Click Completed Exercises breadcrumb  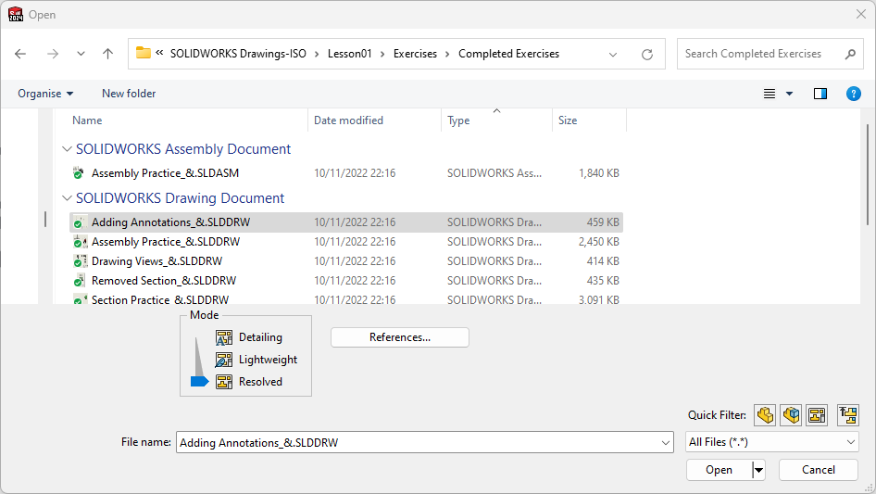508,54
